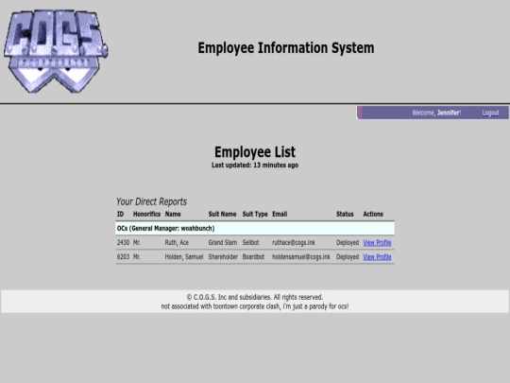
Task: Click employee ID 6203
Action: [x=123, y=257]
